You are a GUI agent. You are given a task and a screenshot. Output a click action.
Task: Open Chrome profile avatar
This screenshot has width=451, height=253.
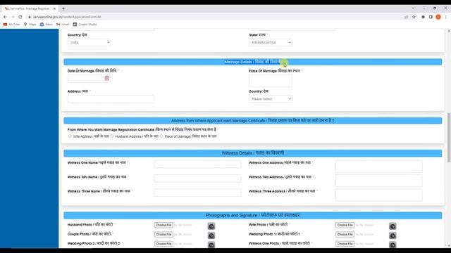tap(438, 17)
